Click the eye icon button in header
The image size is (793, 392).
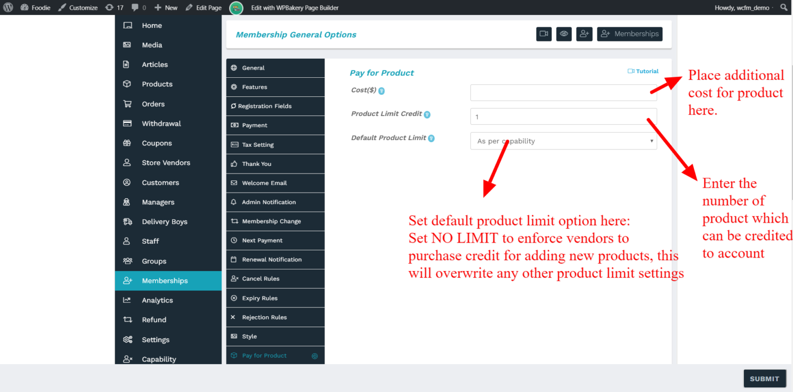(564, 34)
